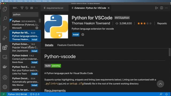Click the extensions search field containing python

click(x=25, y=14)
